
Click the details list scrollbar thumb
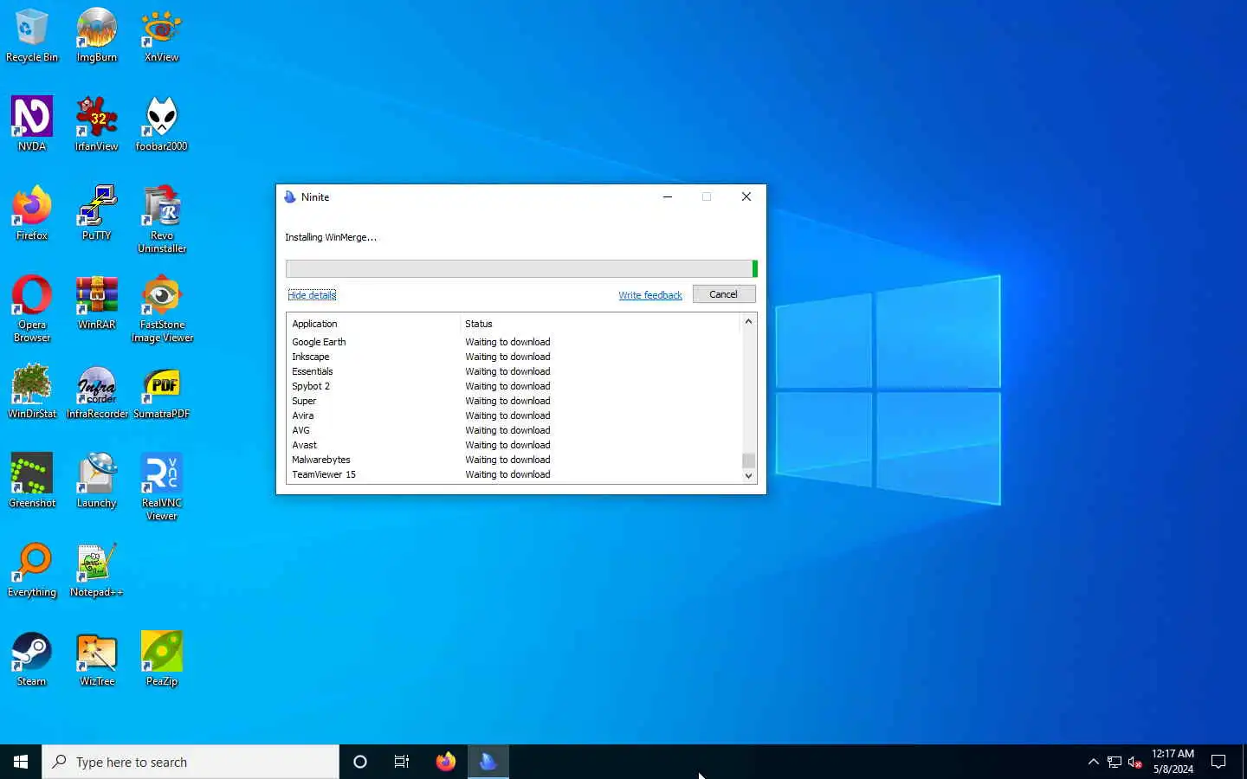[749, 460]
